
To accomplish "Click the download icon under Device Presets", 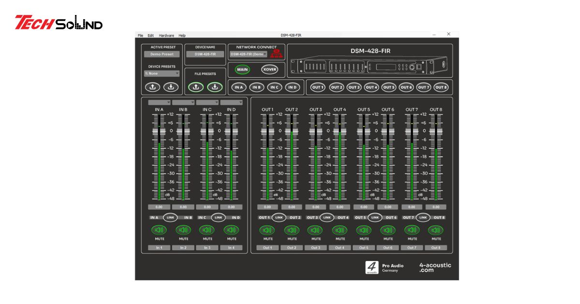I will (171, 87).
